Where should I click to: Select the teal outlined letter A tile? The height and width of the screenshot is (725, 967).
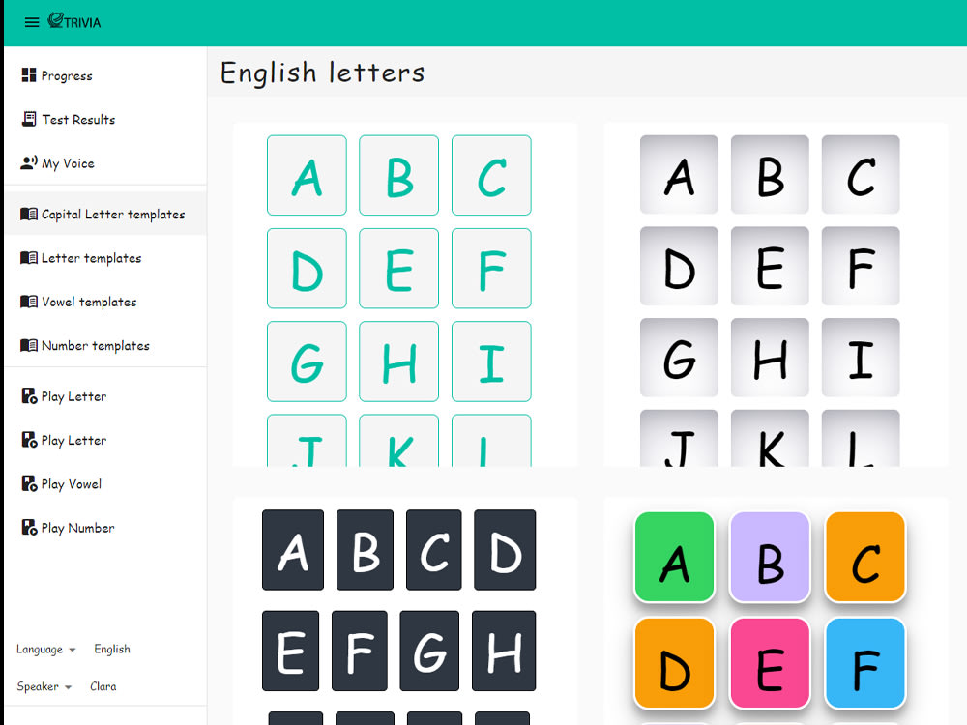tap(307, 175)
